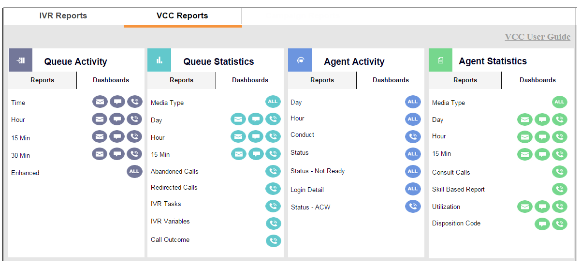This screenshot has width=580, height=268.
Task: Select the Reports tab under Queue Statistics
Action: [182, 80]
